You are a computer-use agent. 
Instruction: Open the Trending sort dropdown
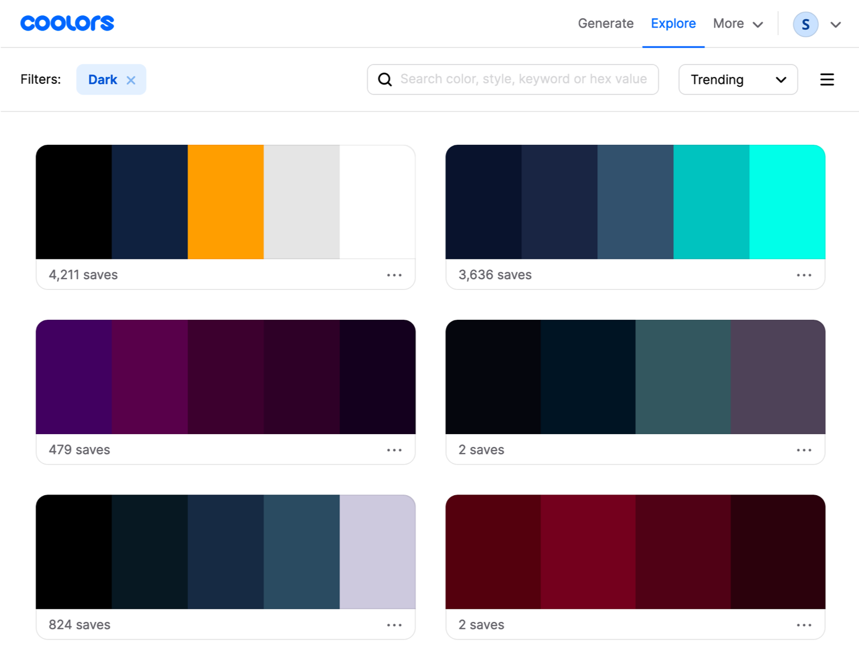tap(738, 79)
